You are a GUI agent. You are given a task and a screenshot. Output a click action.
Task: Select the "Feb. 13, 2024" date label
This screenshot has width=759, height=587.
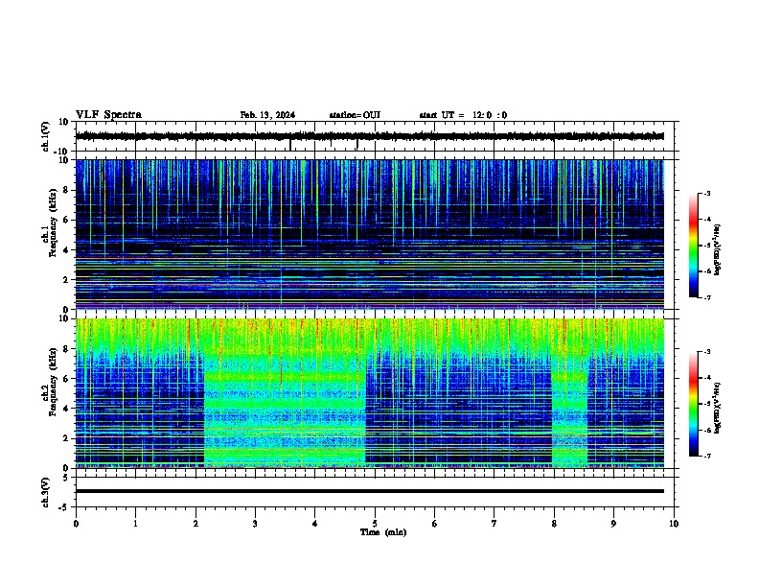[267, 115]
